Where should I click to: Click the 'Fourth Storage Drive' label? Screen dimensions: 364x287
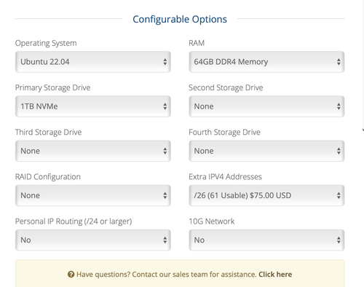point(225,132)
